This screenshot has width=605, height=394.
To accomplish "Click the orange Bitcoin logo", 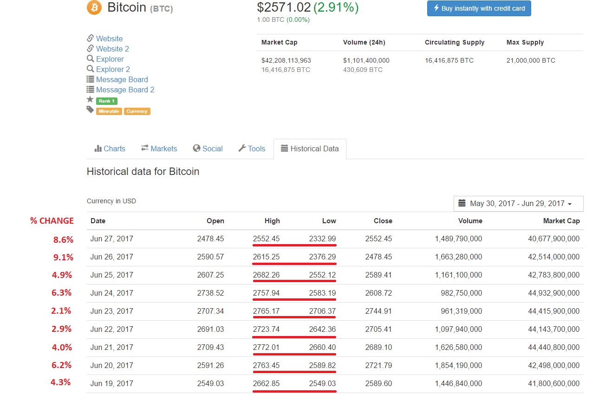I will [94, 7].
